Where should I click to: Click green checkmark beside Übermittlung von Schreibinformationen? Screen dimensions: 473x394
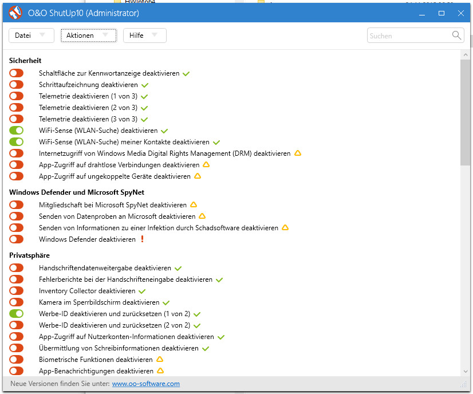(x=206, y=348)
